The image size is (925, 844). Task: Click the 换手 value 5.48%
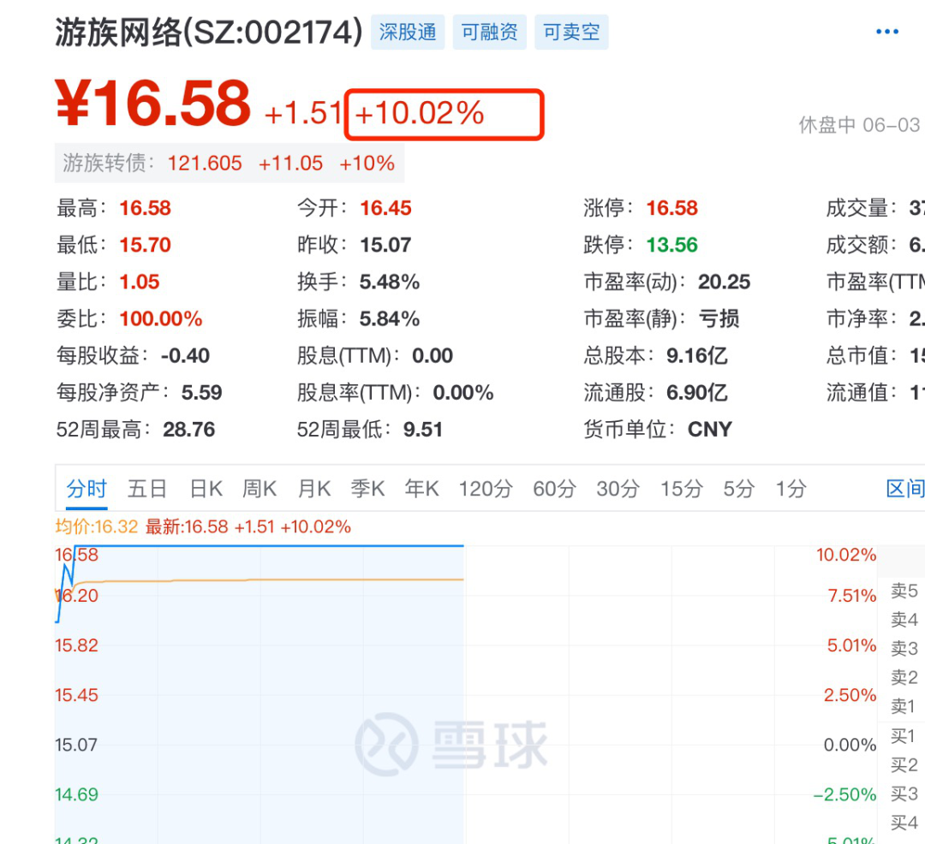tap(390, 282)
